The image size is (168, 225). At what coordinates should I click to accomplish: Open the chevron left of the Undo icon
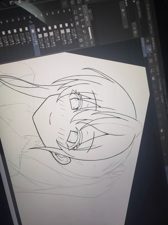point(156,91)
